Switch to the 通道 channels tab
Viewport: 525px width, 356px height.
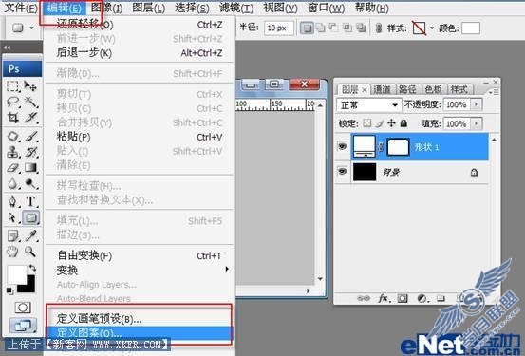point(382,89)
